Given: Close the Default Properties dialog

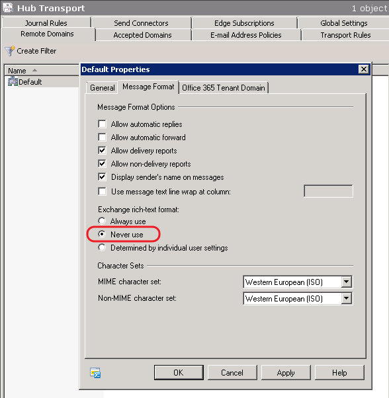Looking at the screenshot, I should click(x=364, y=69).
